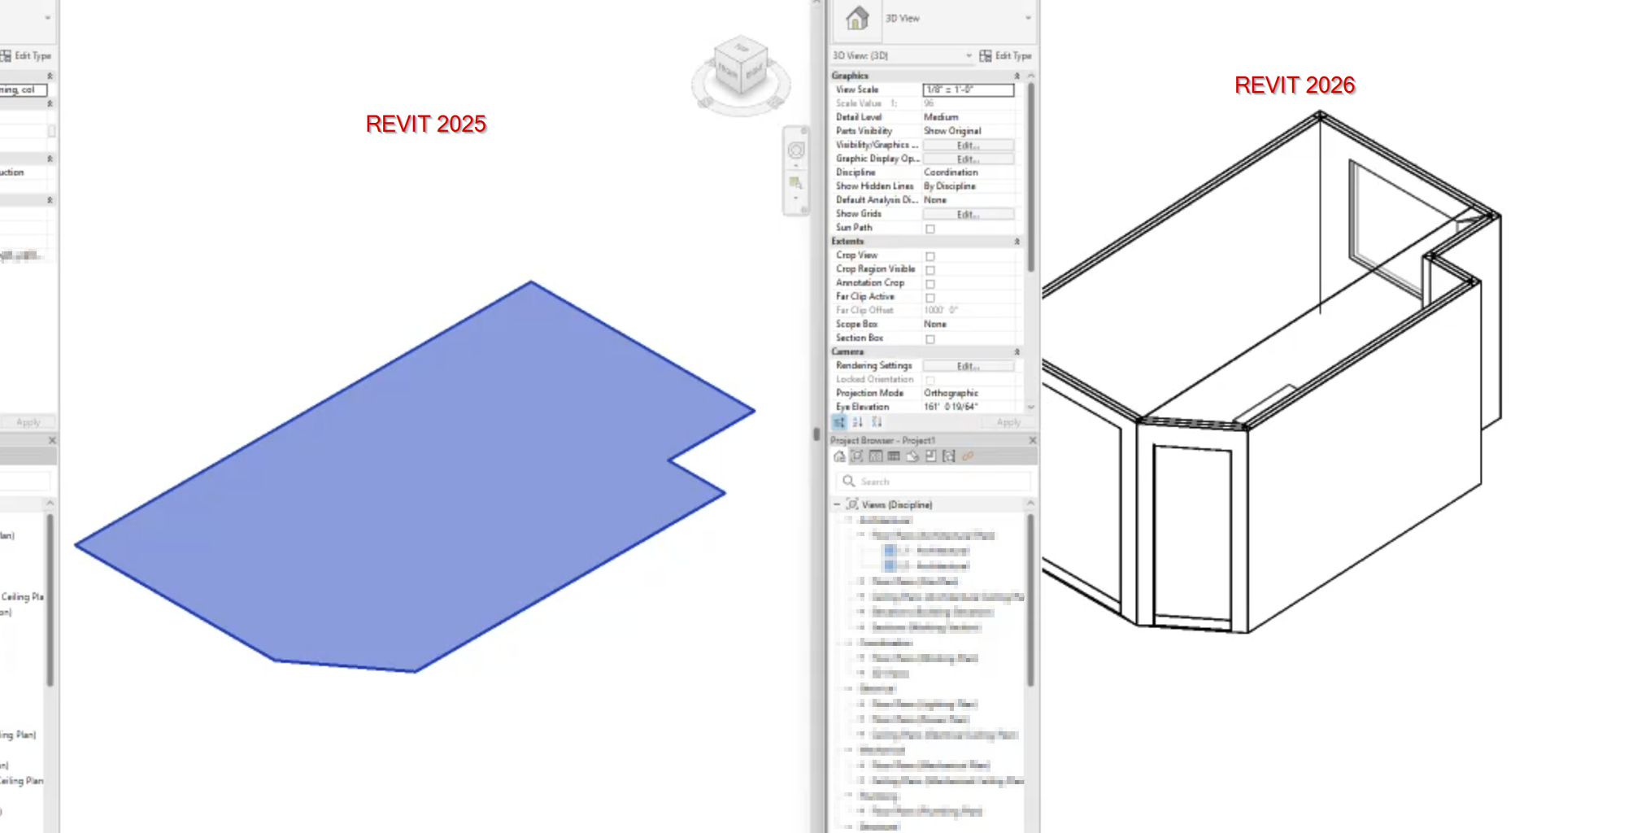The image size is (1637, 833).
Task: Click Edit button for Visibility/Graphics Overrides
Action: pyautogui.click(x=969, y=145)
